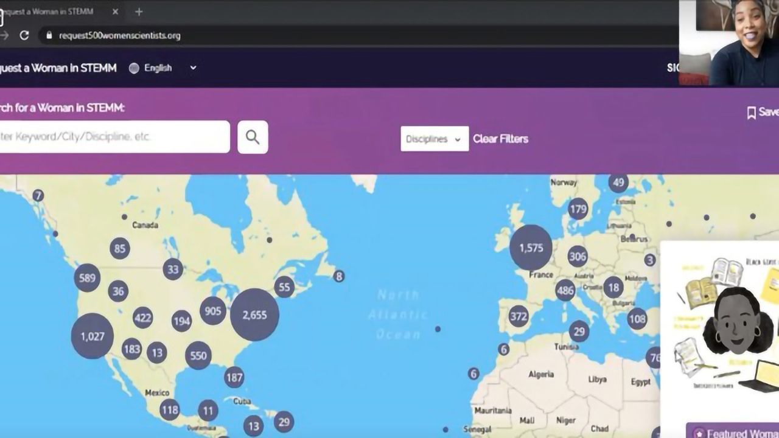This screenshot has width=779, height=438.
Task: Click the 179 cluster in Scandinavia
Action: [578, 210]
